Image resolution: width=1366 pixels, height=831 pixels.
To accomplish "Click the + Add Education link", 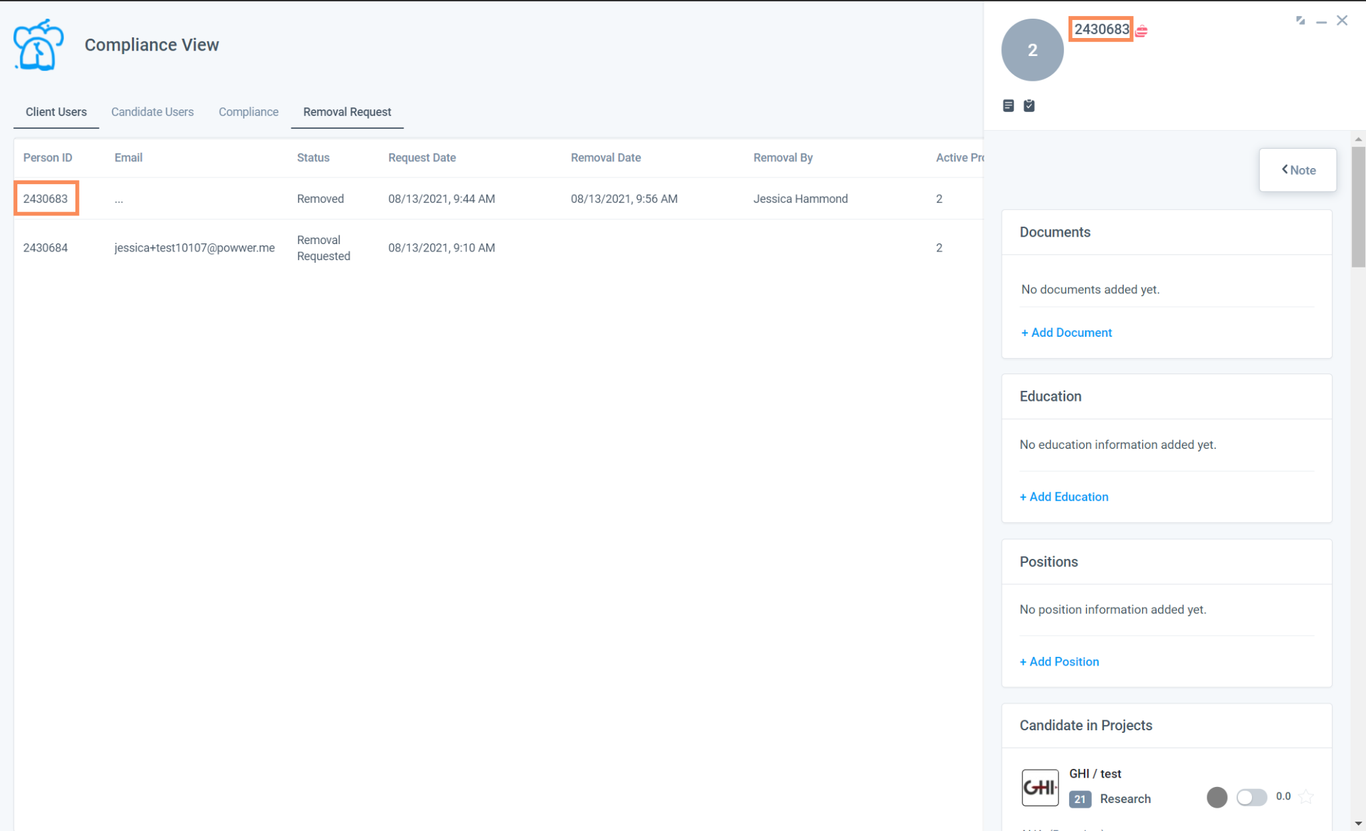I will pyautogui.click(x=1064, y=497).
